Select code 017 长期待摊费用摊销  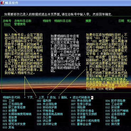coord(17,114)
